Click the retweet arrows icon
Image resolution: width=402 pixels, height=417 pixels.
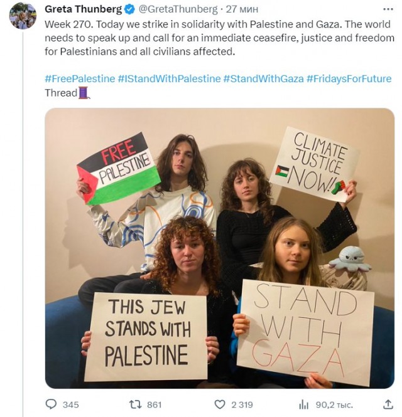[135, 404]
